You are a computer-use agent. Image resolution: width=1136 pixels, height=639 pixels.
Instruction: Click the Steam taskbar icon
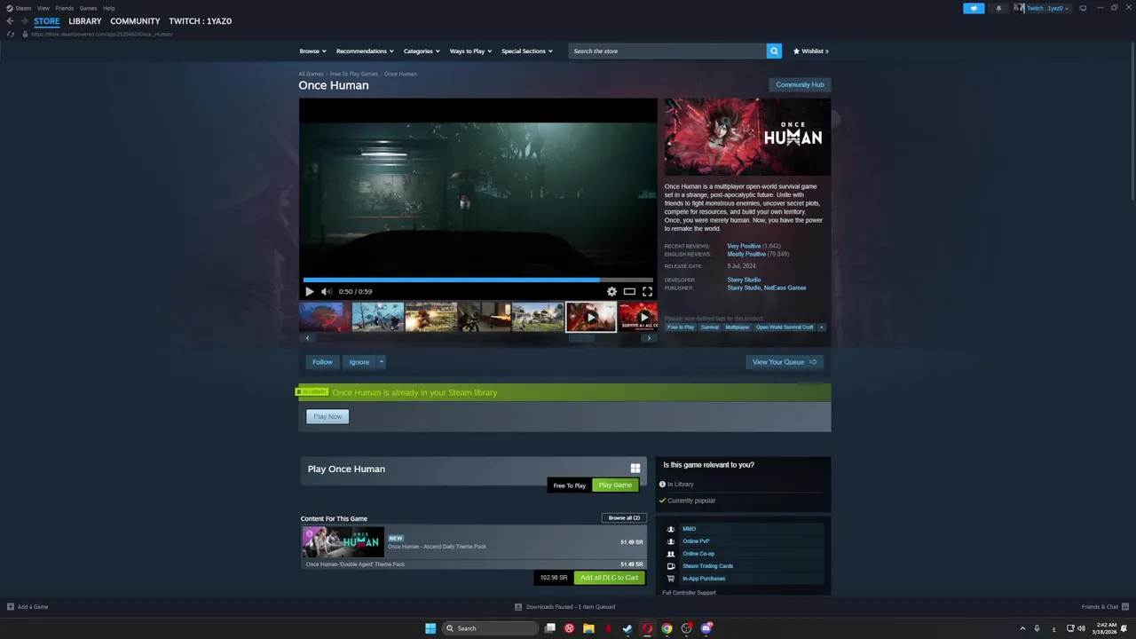point(627,628)
